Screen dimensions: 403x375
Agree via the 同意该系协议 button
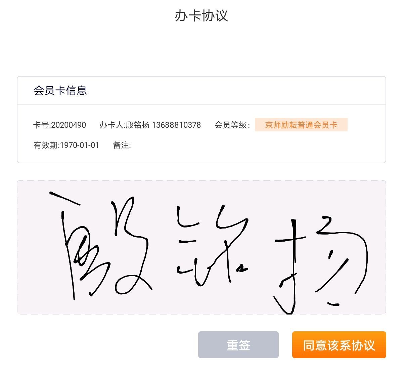pos(339,345)
